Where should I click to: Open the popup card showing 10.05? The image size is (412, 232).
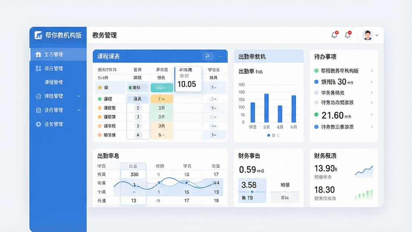coord(188,79)
